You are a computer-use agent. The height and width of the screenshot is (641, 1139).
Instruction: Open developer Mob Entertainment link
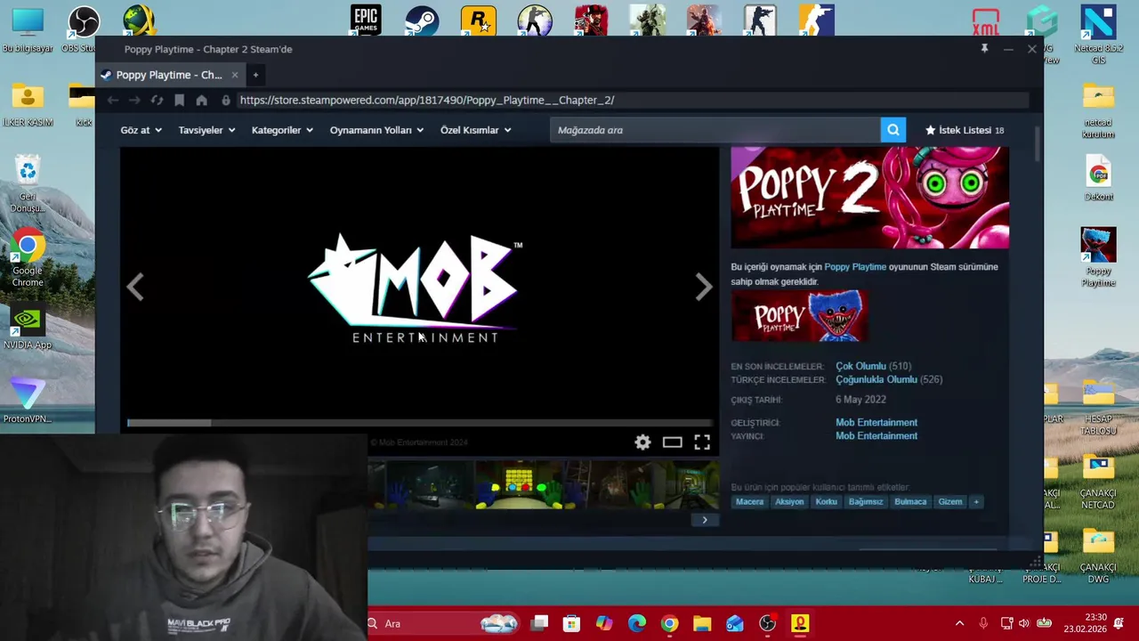(876, 423)
